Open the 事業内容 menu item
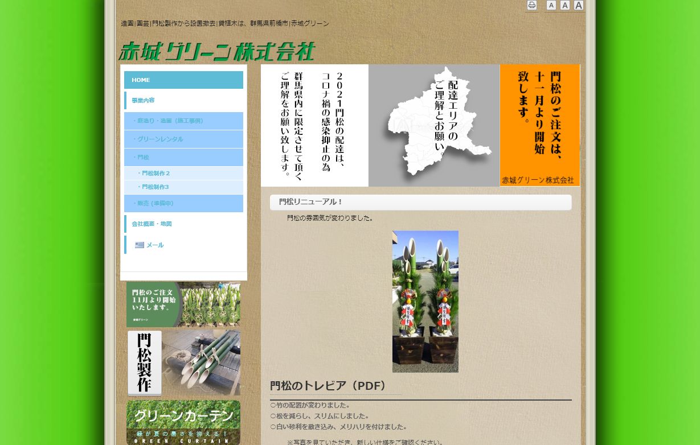Image resolution: width=700 pixels, height=445 pixels. [x=183, y=100]
